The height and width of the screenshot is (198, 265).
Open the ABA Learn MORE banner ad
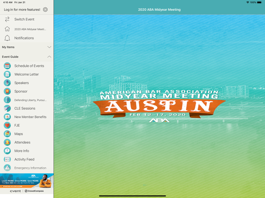(27, 181)
